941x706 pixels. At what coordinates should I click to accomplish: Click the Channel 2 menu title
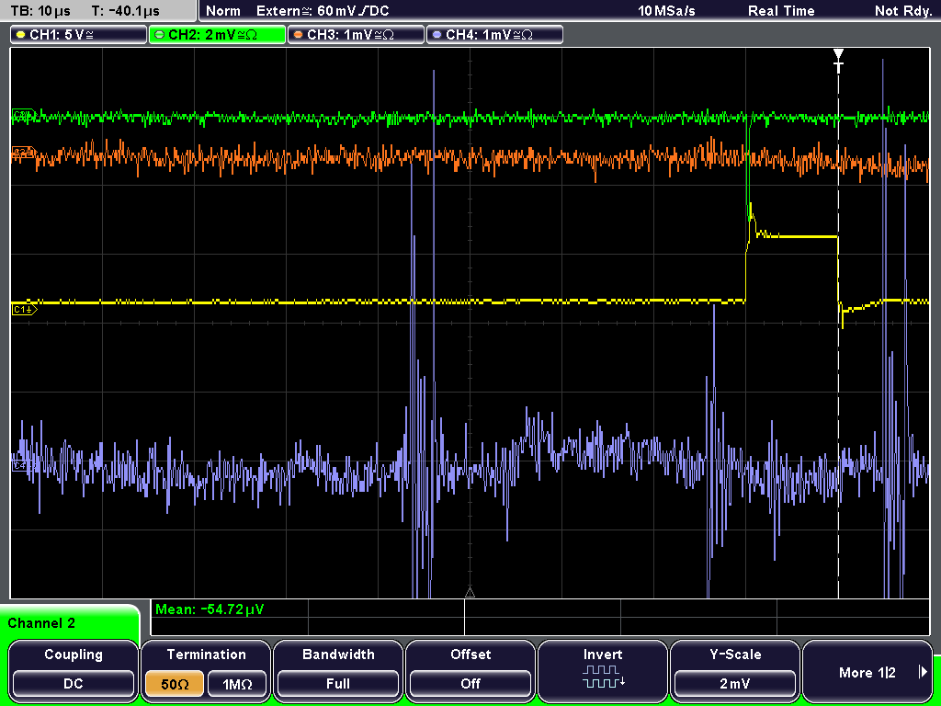coord(41,623)
